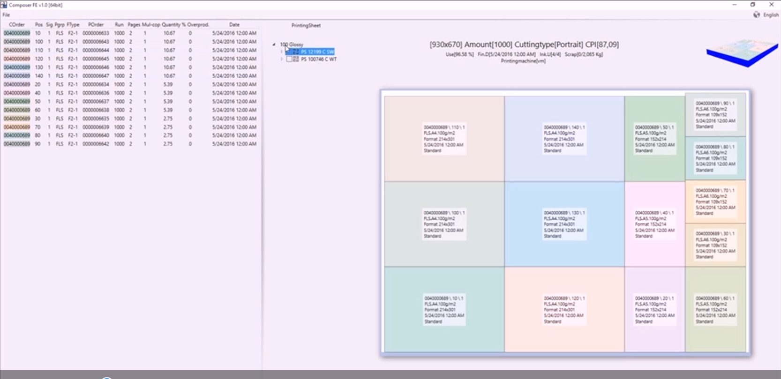Tick the PS 100746 C WT checkbox
The image size is (781, 379).
289,59
